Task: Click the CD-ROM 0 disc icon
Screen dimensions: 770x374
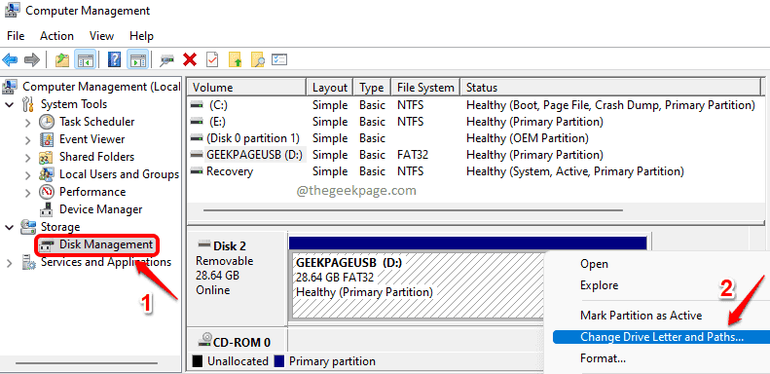Action: click(205, 339)
